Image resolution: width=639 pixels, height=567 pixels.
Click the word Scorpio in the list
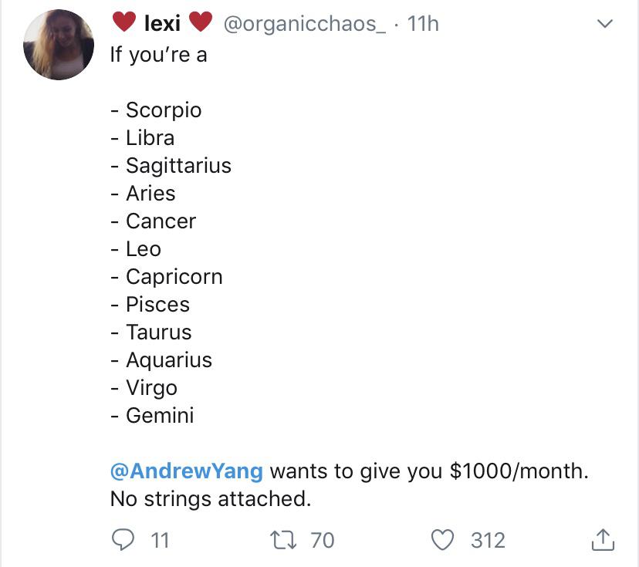click(164, 110)
